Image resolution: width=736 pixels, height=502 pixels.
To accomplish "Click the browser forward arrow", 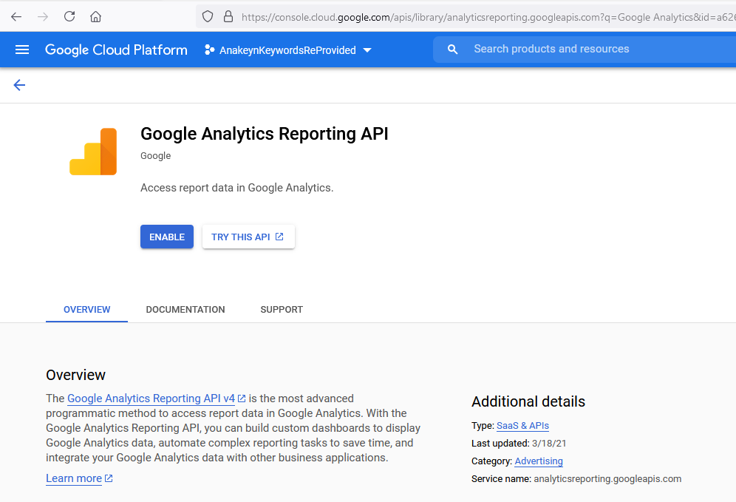I will (x=43, y=17).
